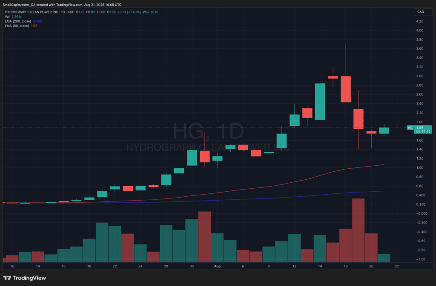
Task: Click the last green candle at 1.88
Action: click(384, 130)
